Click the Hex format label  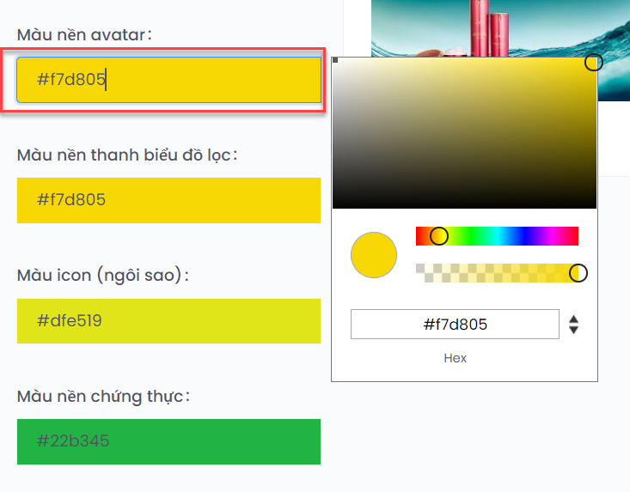pos(455,358)
